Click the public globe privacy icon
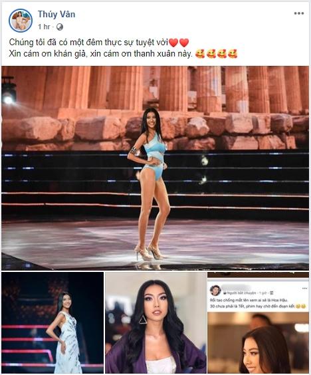Screen dimensions: 311x375 pos(60,27)
